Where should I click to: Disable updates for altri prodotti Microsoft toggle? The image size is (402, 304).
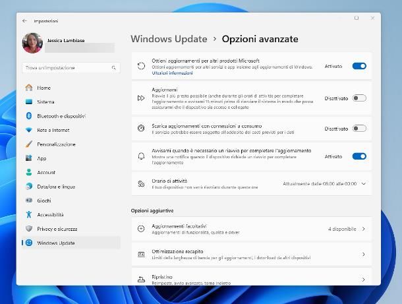[359, 66]
